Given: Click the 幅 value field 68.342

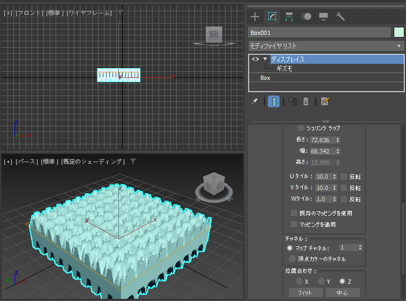Looking at the screenshot, I should [x=322, y=151].
